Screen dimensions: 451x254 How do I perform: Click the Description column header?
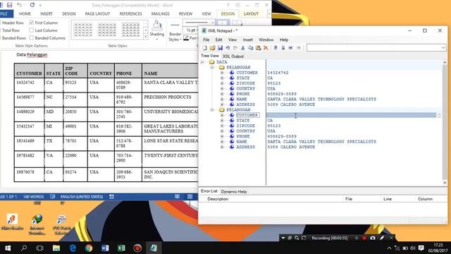pos(218,199)
